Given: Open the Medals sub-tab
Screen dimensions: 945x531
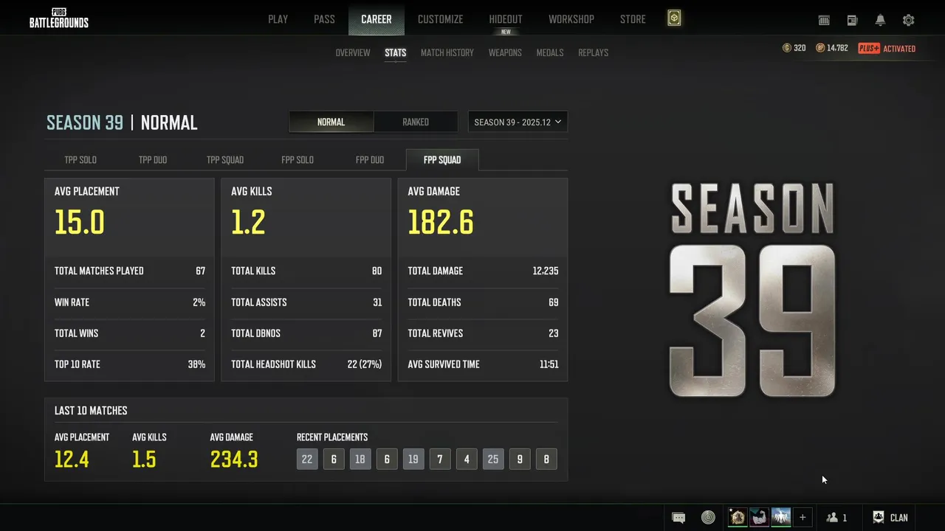Looking at the screenshot, I should pyautogui.click(x=550, y=53).
